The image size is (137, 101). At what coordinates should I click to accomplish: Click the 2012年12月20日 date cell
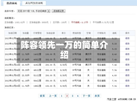click(x=12, y=86)
